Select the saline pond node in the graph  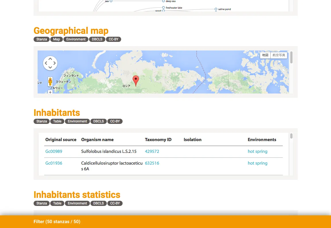coord(216,9)
